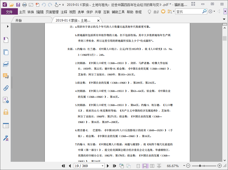The image size is (228, 170).
Task: Click the Open folder icon
Action: 11,5
